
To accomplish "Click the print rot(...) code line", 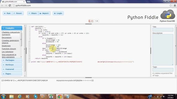I will (x=82, y=62).
